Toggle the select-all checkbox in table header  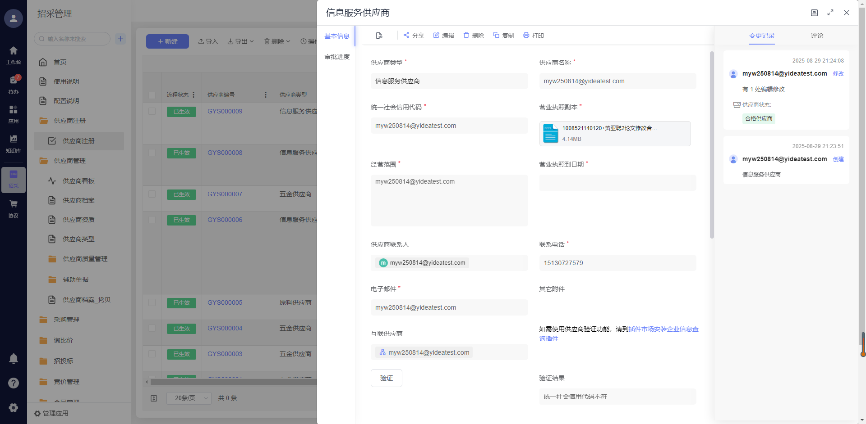click(152, 95)
